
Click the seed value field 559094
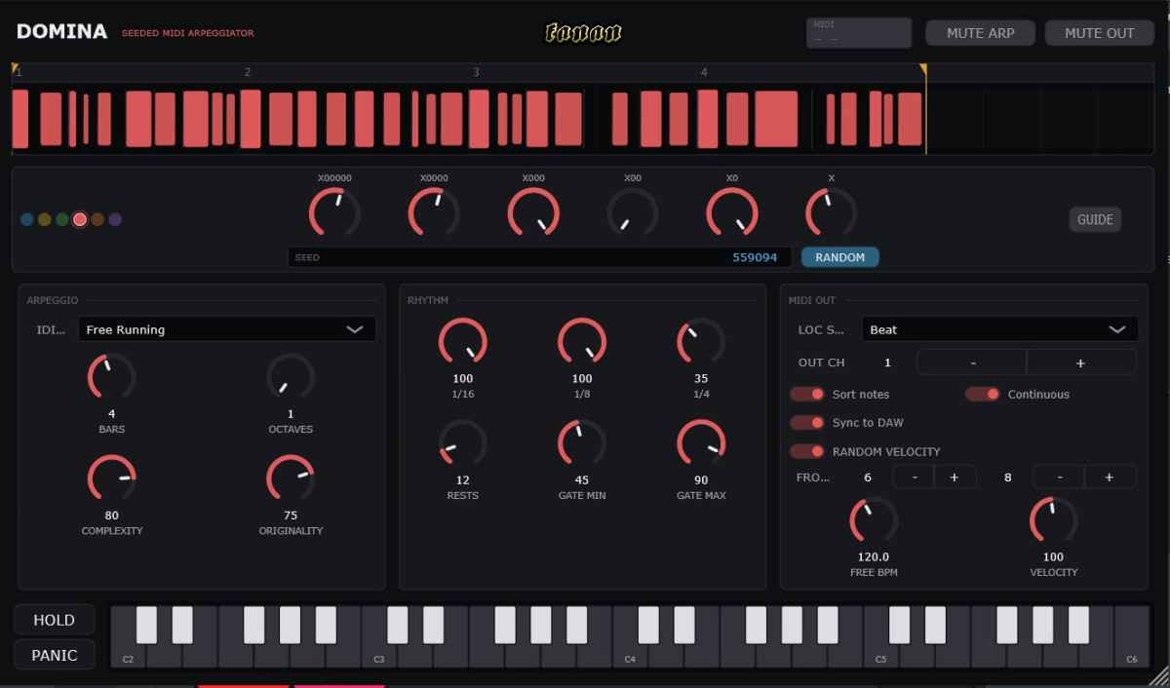[x=539, y=257]
